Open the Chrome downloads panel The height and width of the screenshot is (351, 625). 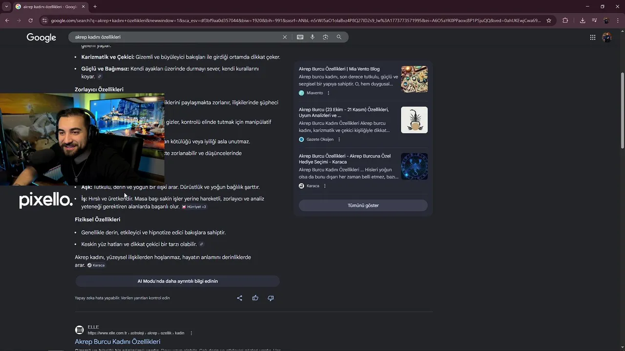[583, 20]
